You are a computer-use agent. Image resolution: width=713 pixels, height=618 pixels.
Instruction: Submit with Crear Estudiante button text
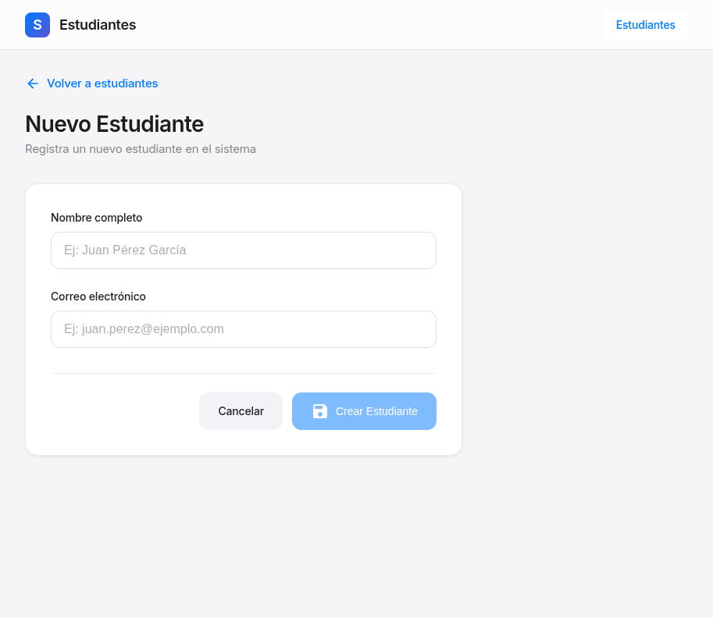click(376, 411)
